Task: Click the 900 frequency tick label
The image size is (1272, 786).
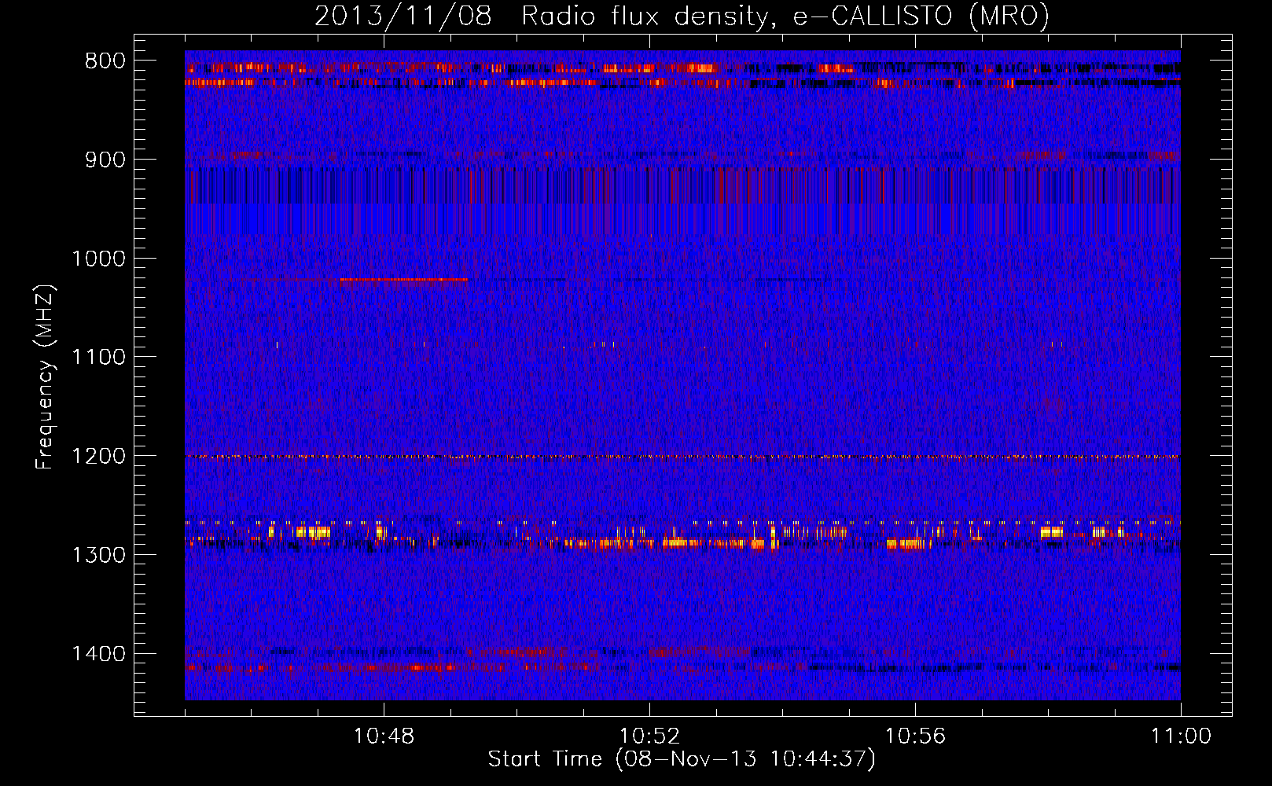Action: coord(105,160)
